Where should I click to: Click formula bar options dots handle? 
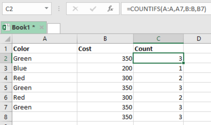(59, 9)
